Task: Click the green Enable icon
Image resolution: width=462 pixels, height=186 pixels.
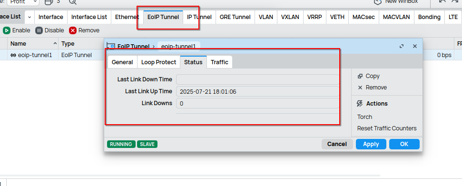Action: click(7, 30)
